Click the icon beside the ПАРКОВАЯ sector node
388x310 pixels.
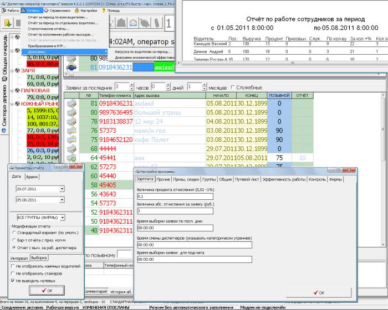(17, 90)
